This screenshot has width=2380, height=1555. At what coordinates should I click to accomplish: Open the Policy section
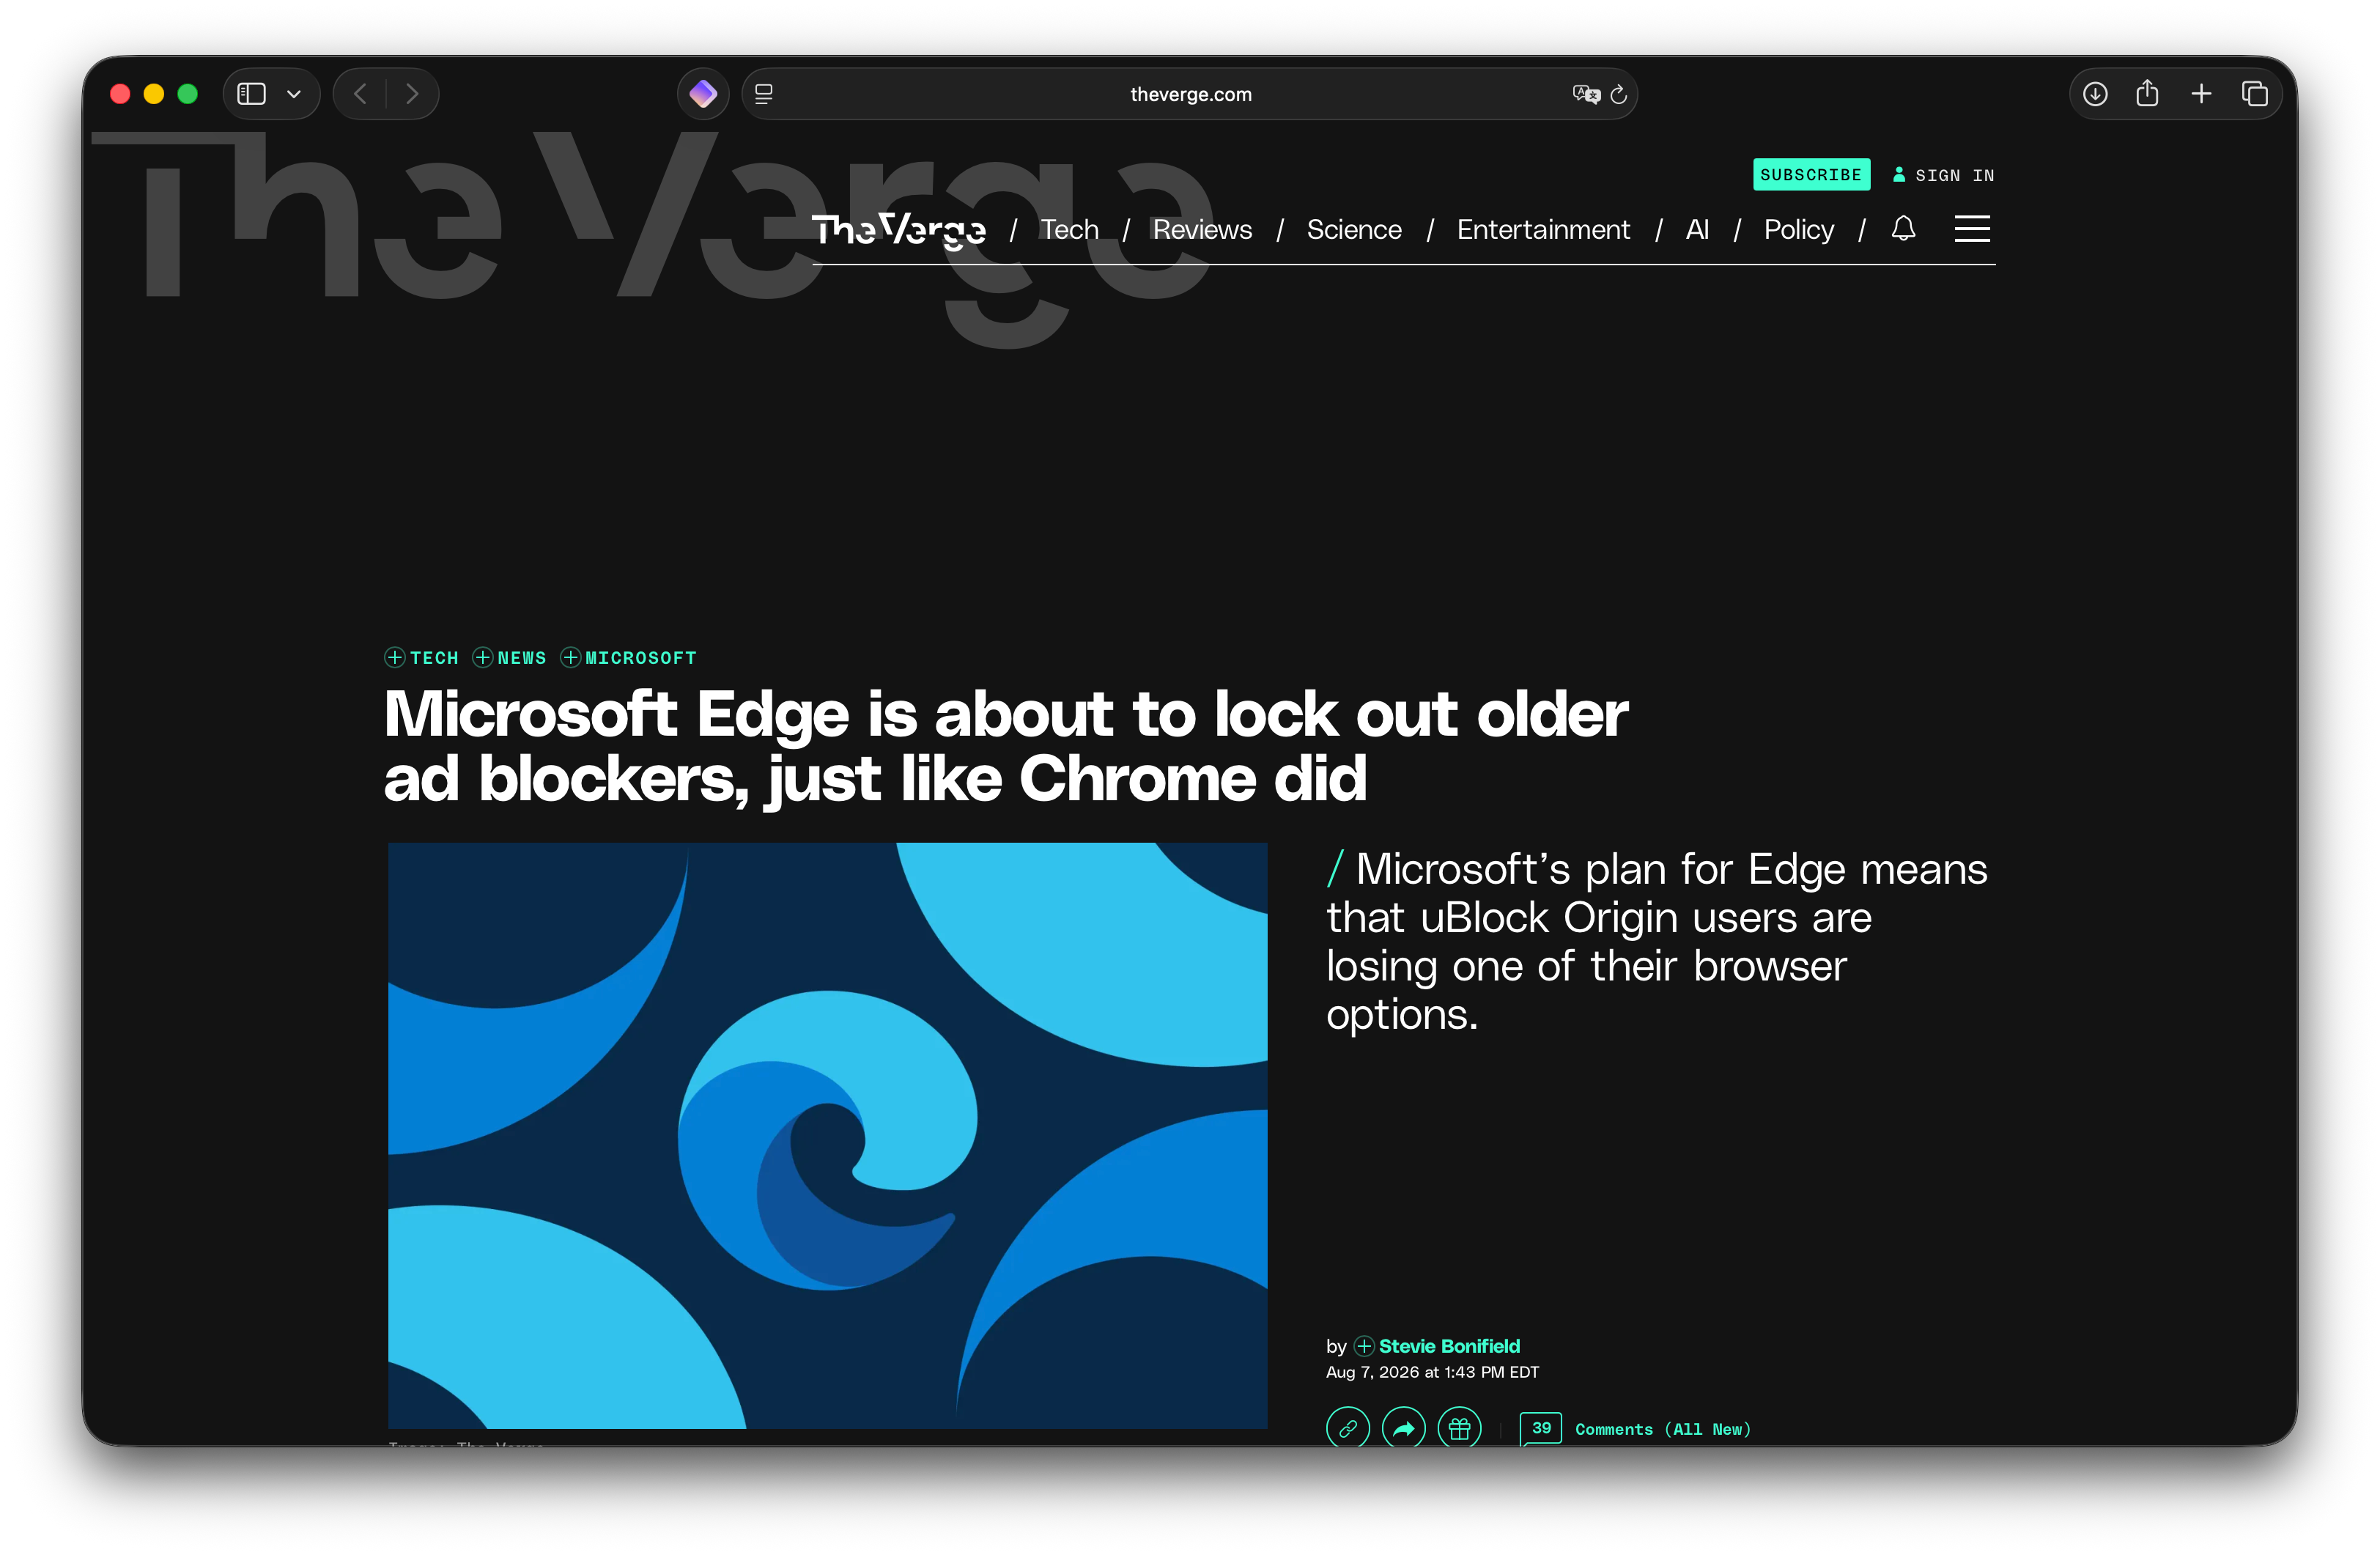click(x=1799, y=230)
